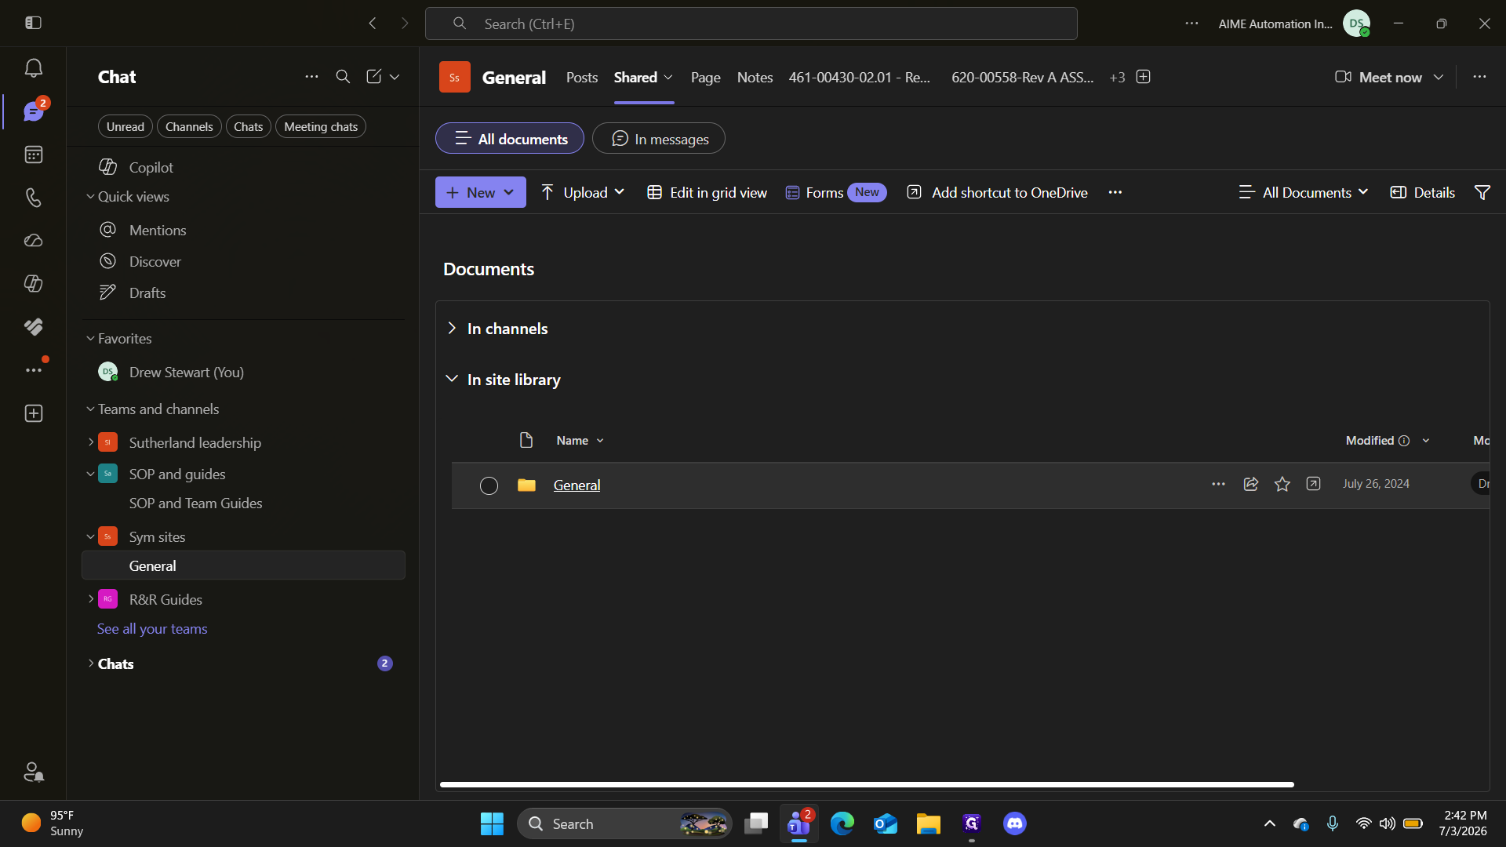Open the Name column sort dropdown
1506x847 pixels.
600,441
